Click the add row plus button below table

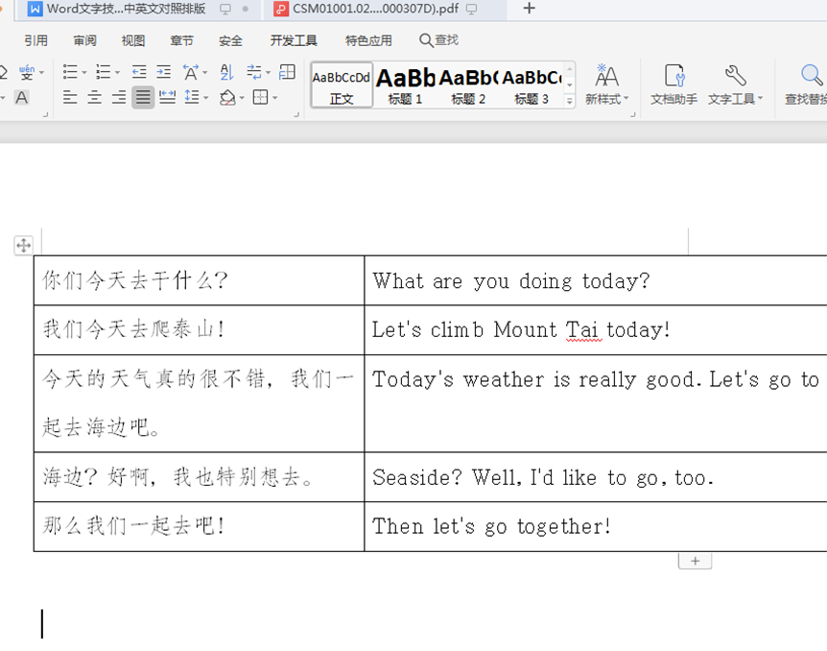point(696,561)
